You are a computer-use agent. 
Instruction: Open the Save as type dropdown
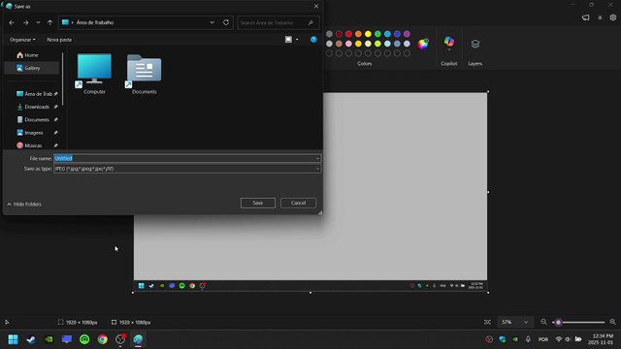pos(187,169)
